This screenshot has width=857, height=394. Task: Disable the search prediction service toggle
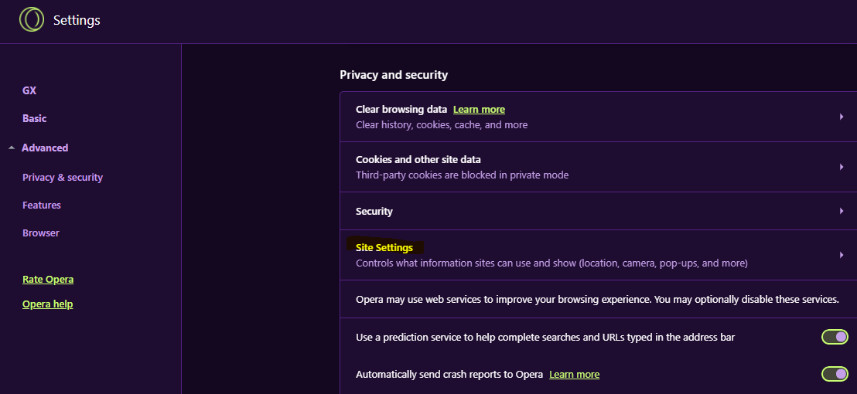tap(835, 337)
